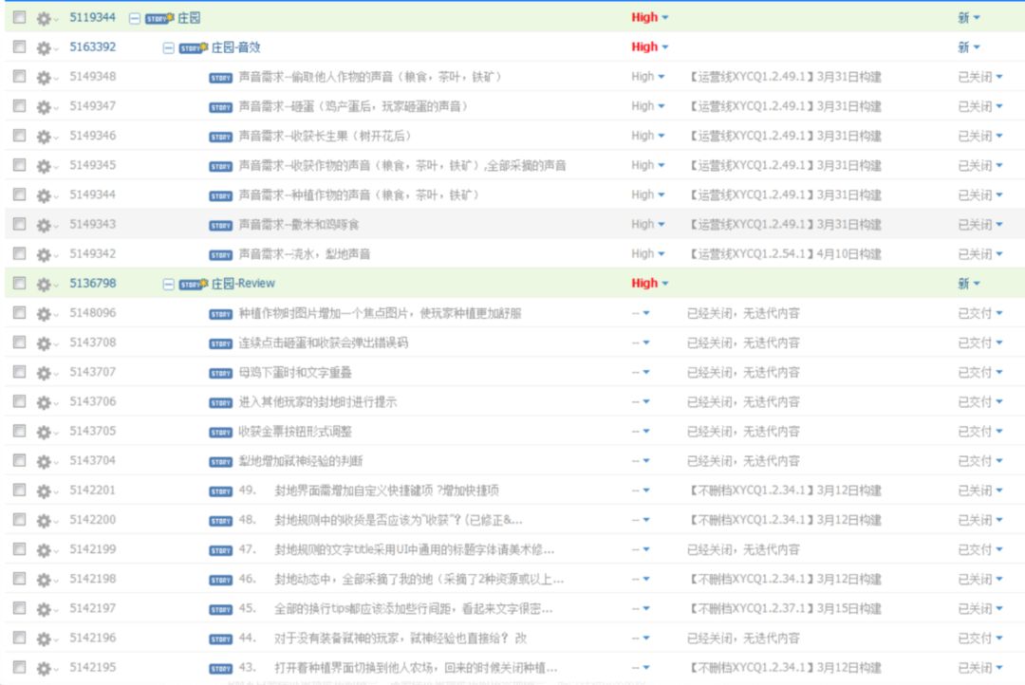Open gear menu for item 5142201
The image size is (1025, 685).
tap(45, 491)
